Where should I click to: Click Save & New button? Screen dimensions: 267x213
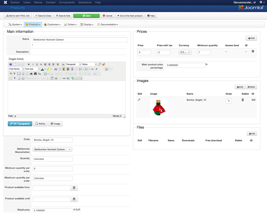63,16
